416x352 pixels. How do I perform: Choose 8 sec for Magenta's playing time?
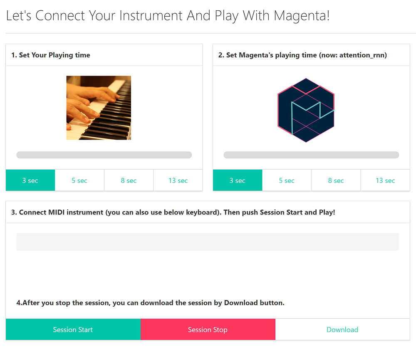(x=336, y=180)
